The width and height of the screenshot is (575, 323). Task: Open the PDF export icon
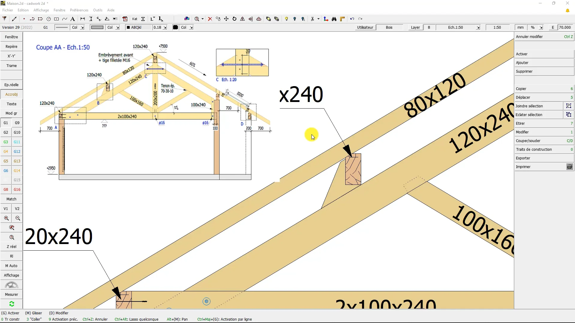[125, 19]
